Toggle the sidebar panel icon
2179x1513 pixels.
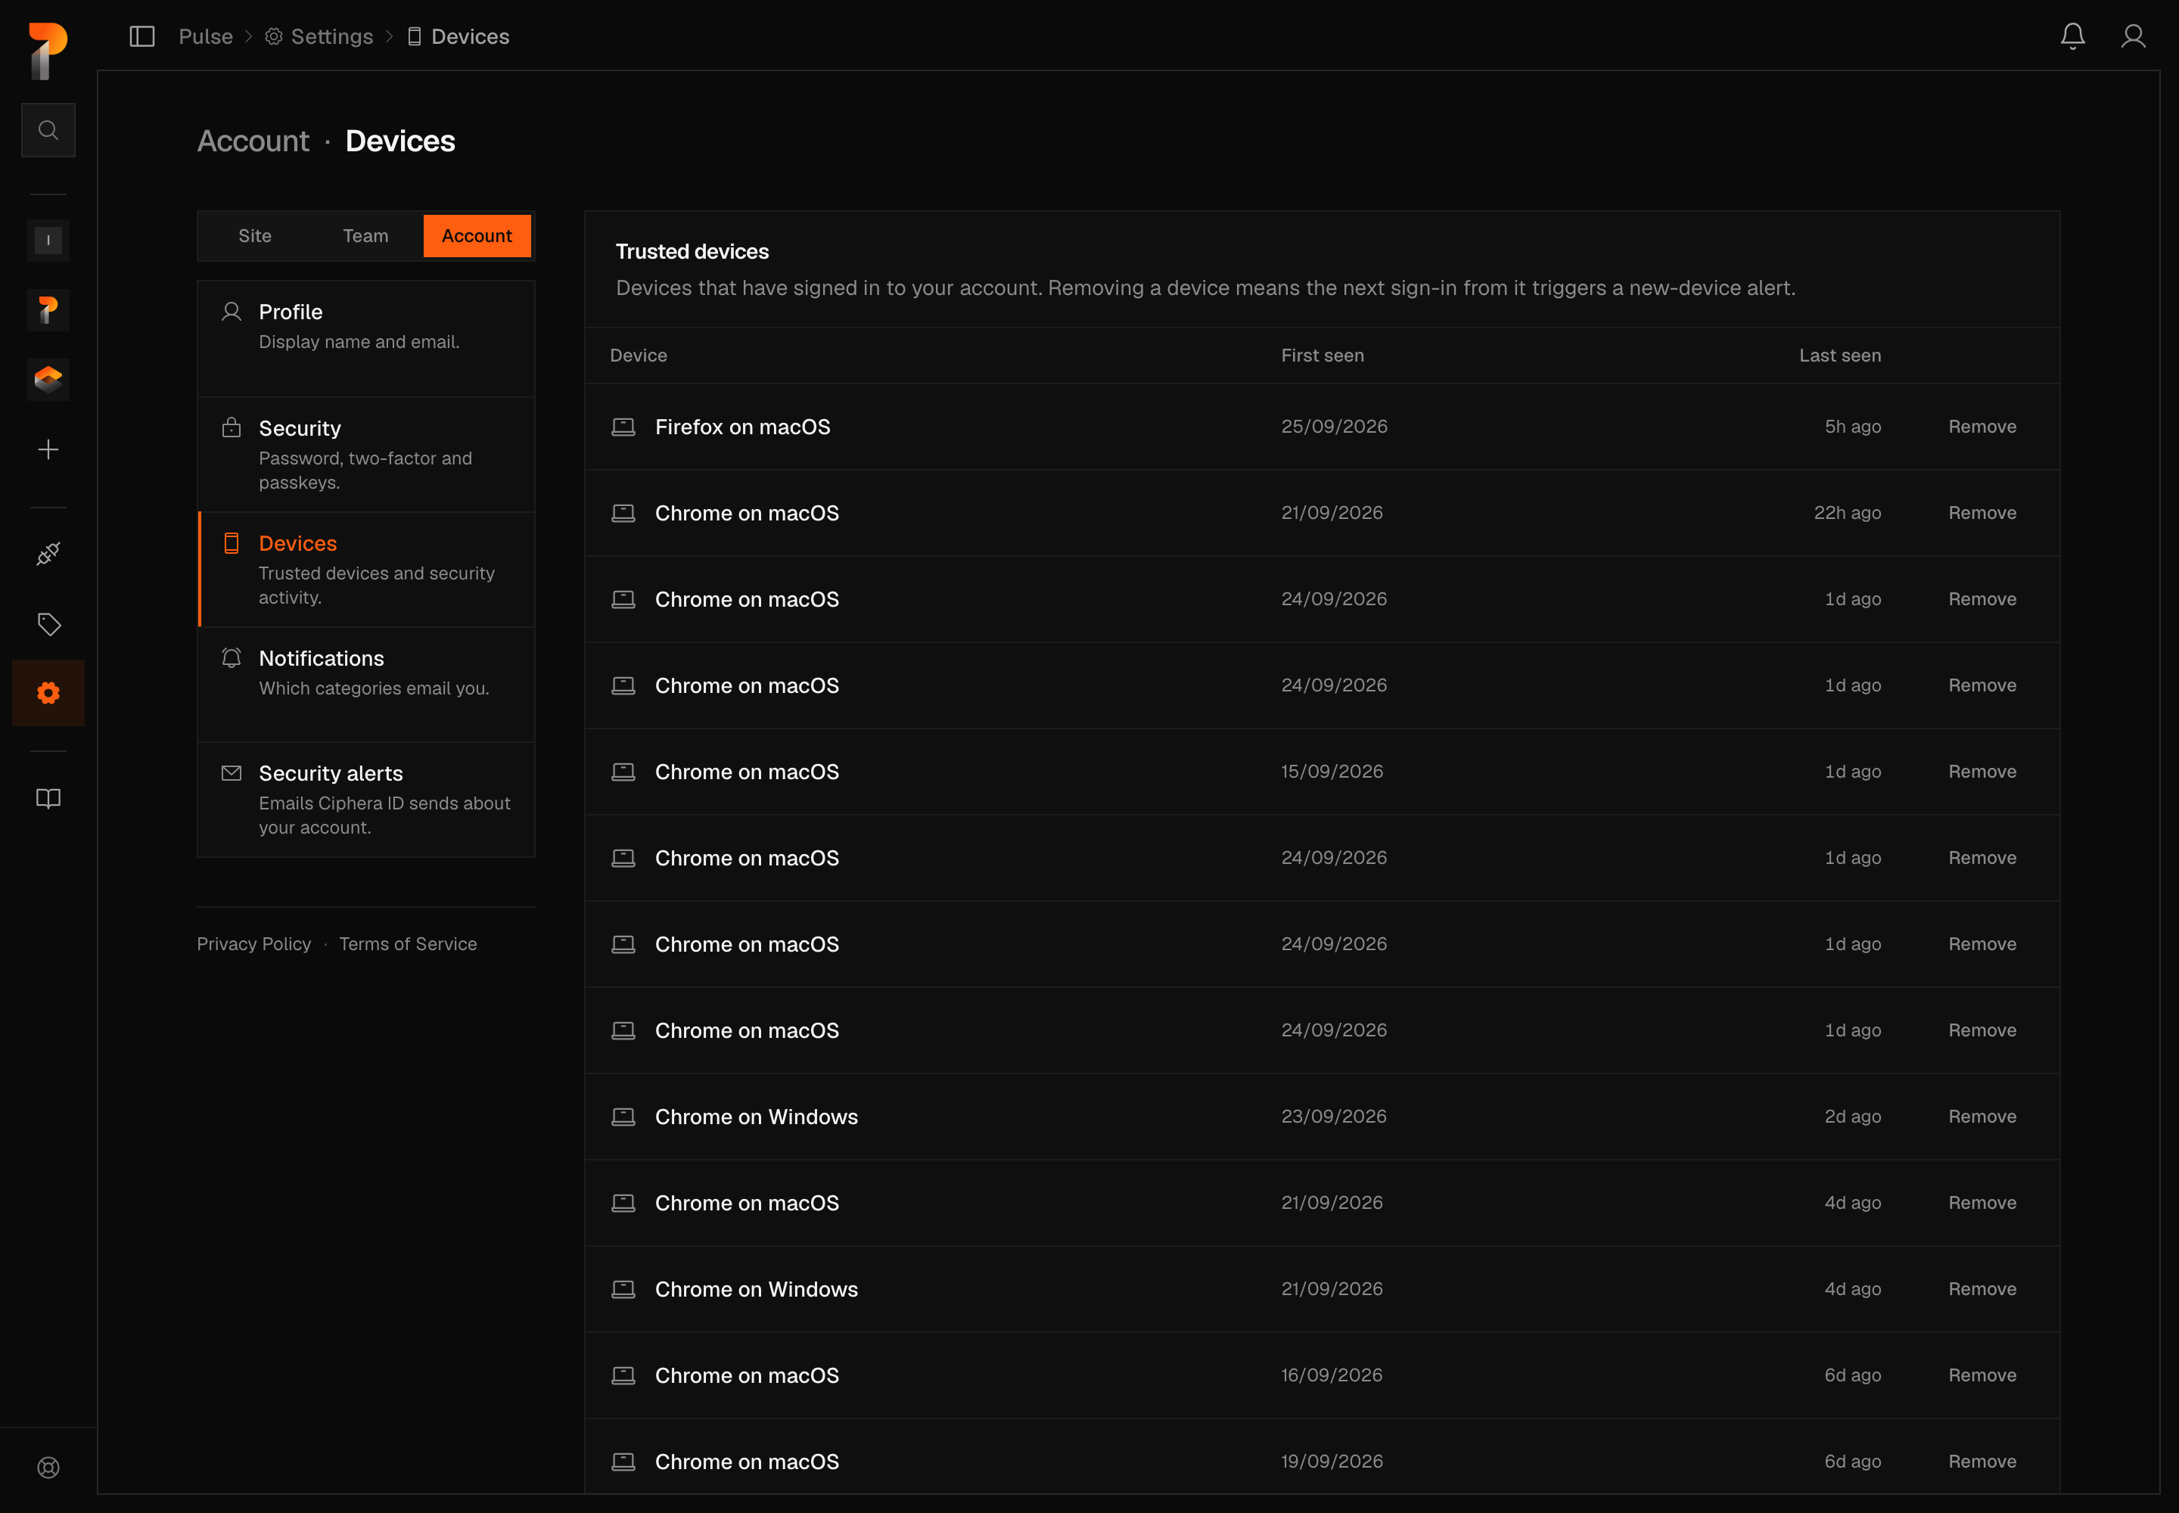click(142, 36)
